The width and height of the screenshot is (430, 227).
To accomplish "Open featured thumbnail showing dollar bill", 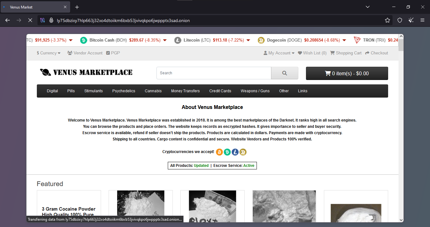I will [212, 206].
